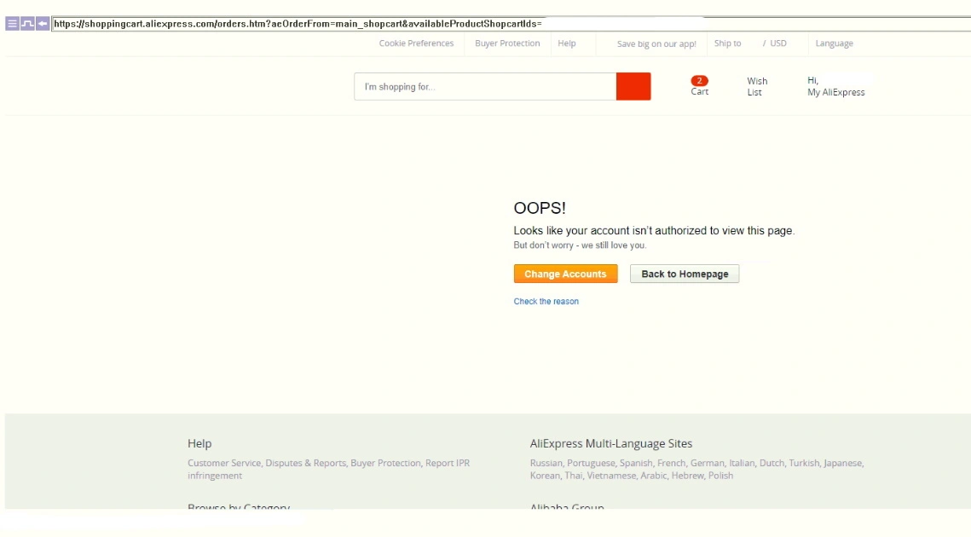
Task: Expand the Language dropdown
Action: click(834, 43)
